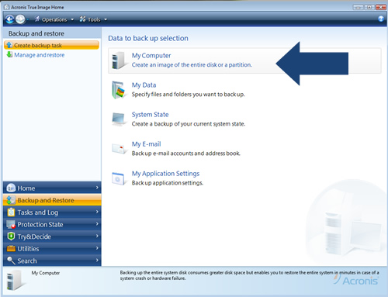Open Help via the question mark icon
This screenshot has width=388, height=297.
tap(381, 19)
